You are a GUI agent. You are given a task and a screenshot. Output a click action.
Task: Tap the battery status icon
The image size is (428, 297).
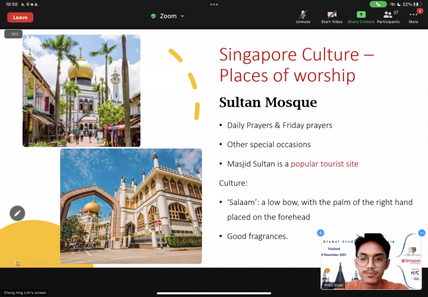(418, 4)
